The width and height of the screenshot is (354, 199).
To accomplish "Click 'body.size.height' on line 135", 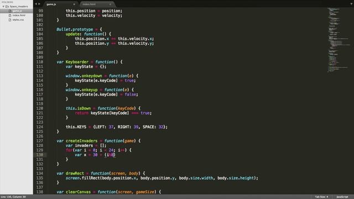I will (236, 178).
